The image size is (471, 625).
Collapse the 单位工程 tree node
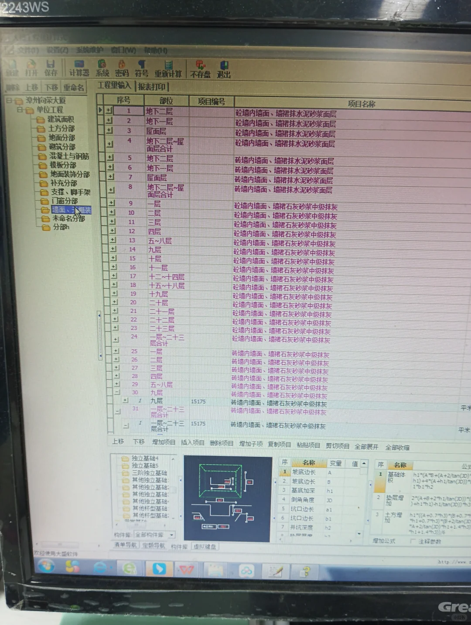20,110
